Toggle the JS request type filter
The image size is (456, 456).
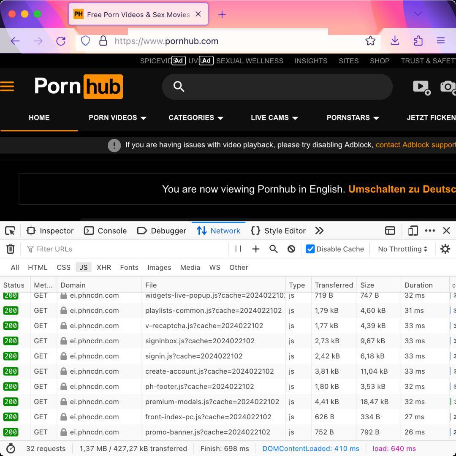[84, 267]
